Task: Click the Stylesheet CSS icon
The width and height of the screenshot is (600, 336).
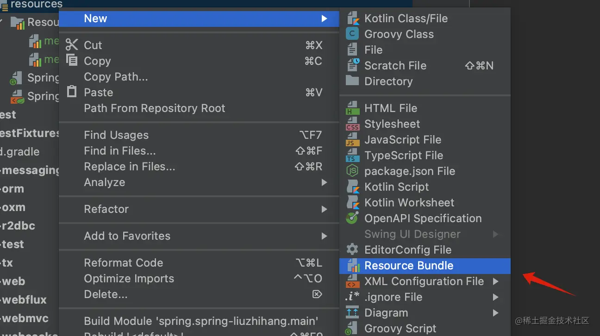Action: pyautogui.click(x=353, y=124)
